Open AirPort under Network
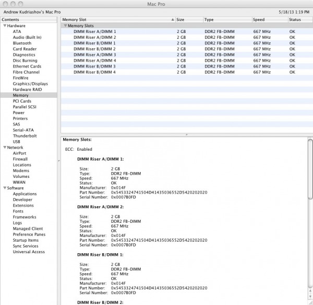The image size is (313, 305). (x=20, y=153)
